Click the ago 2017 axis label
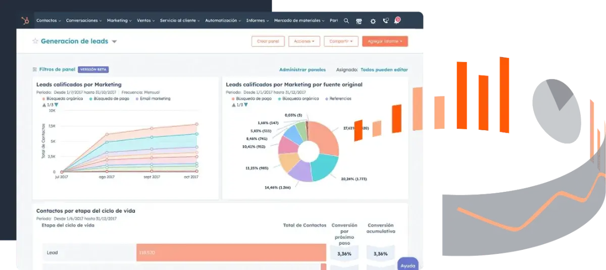606x270 pixels. click(107, 177)
